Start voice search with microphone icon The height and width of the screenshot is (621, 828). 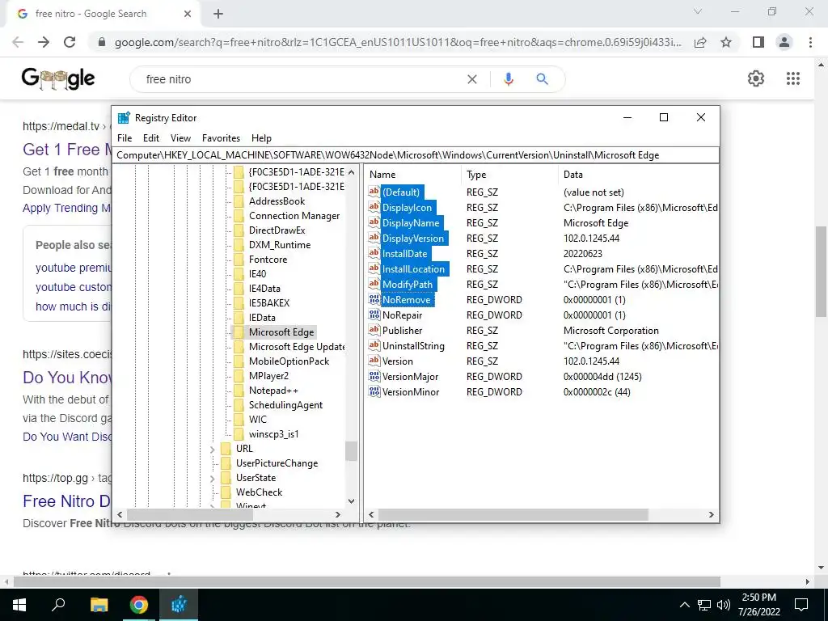pos(508,79)
